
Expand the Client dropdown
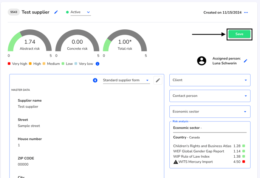click(x=210, y=80)
